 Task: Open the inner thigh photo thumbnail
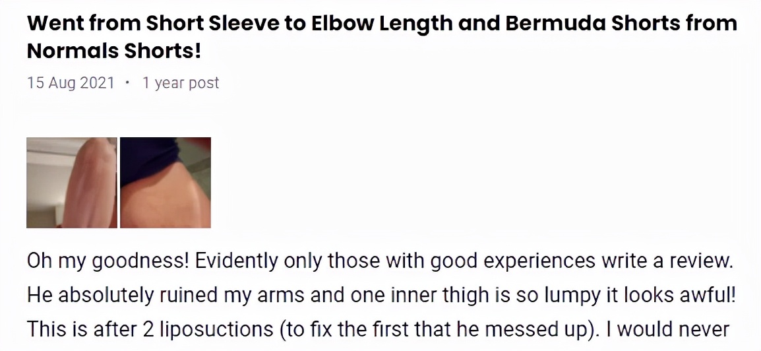[x=166, y=183]
